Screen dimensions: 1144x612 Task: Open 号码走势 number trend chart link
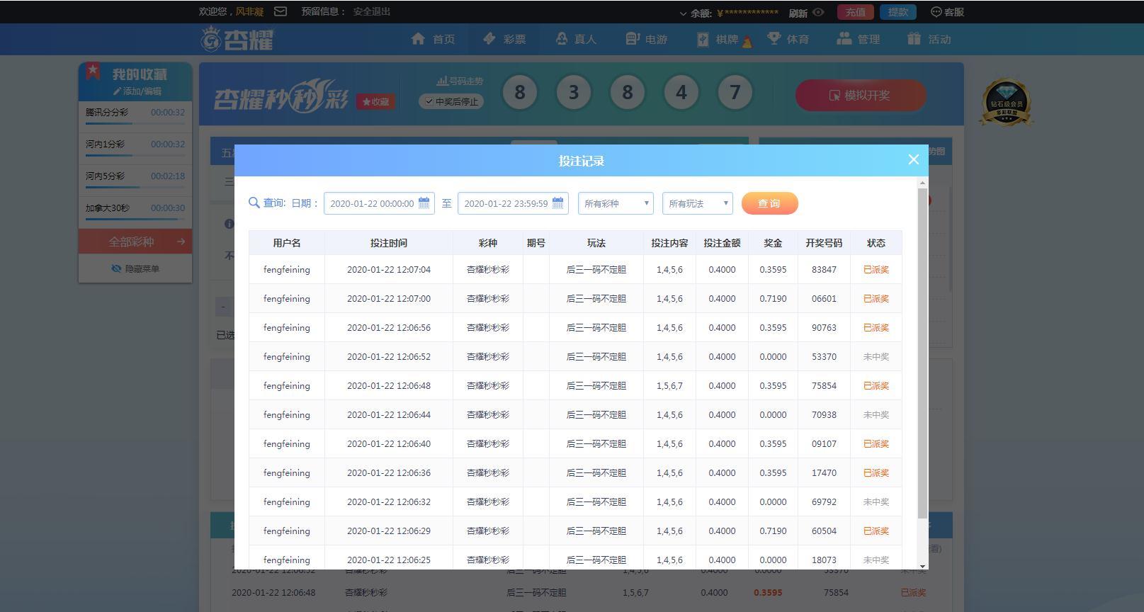[460, 81]
